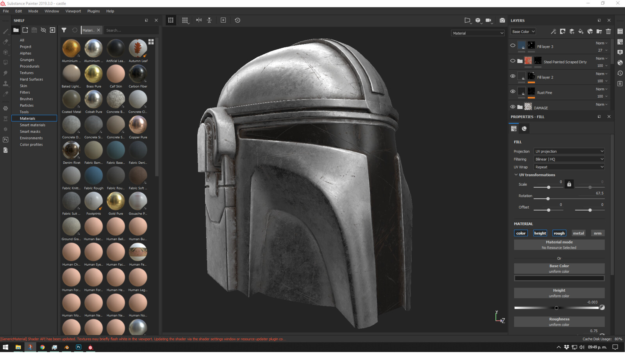
Task: Select the Material picker eyedropper tool
Action: pos(5,94)
